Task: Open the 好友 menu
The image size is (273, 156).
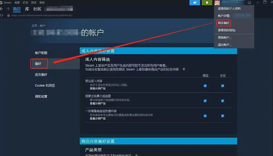Action: pyautogui.click(x=25, y=3)
